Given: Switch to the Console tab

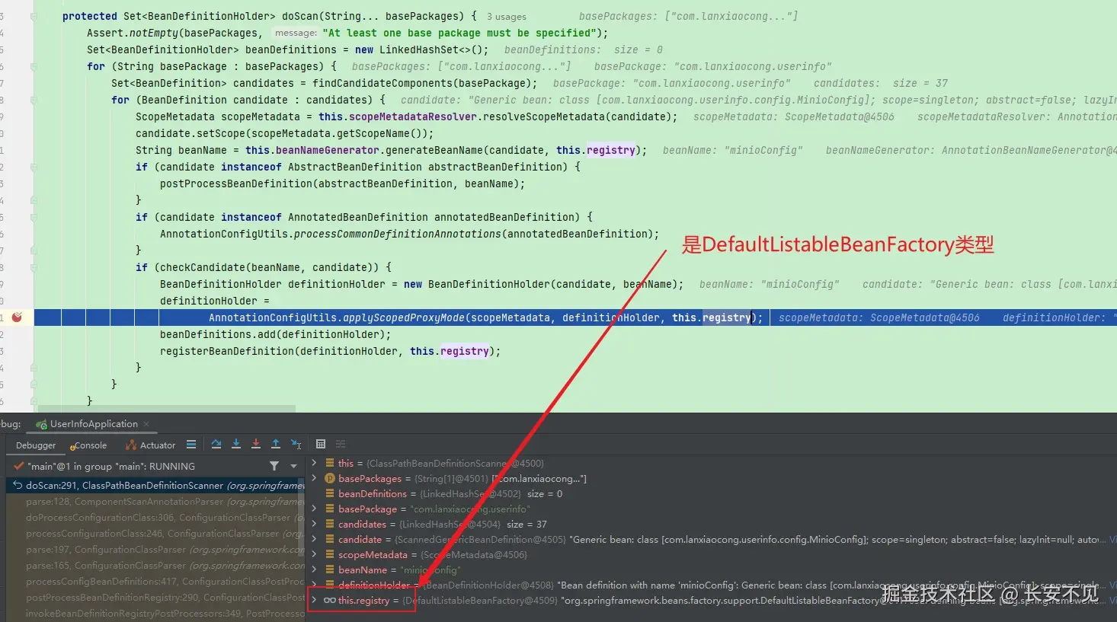Looking at the screenshot, I should [x=88, y=445].
